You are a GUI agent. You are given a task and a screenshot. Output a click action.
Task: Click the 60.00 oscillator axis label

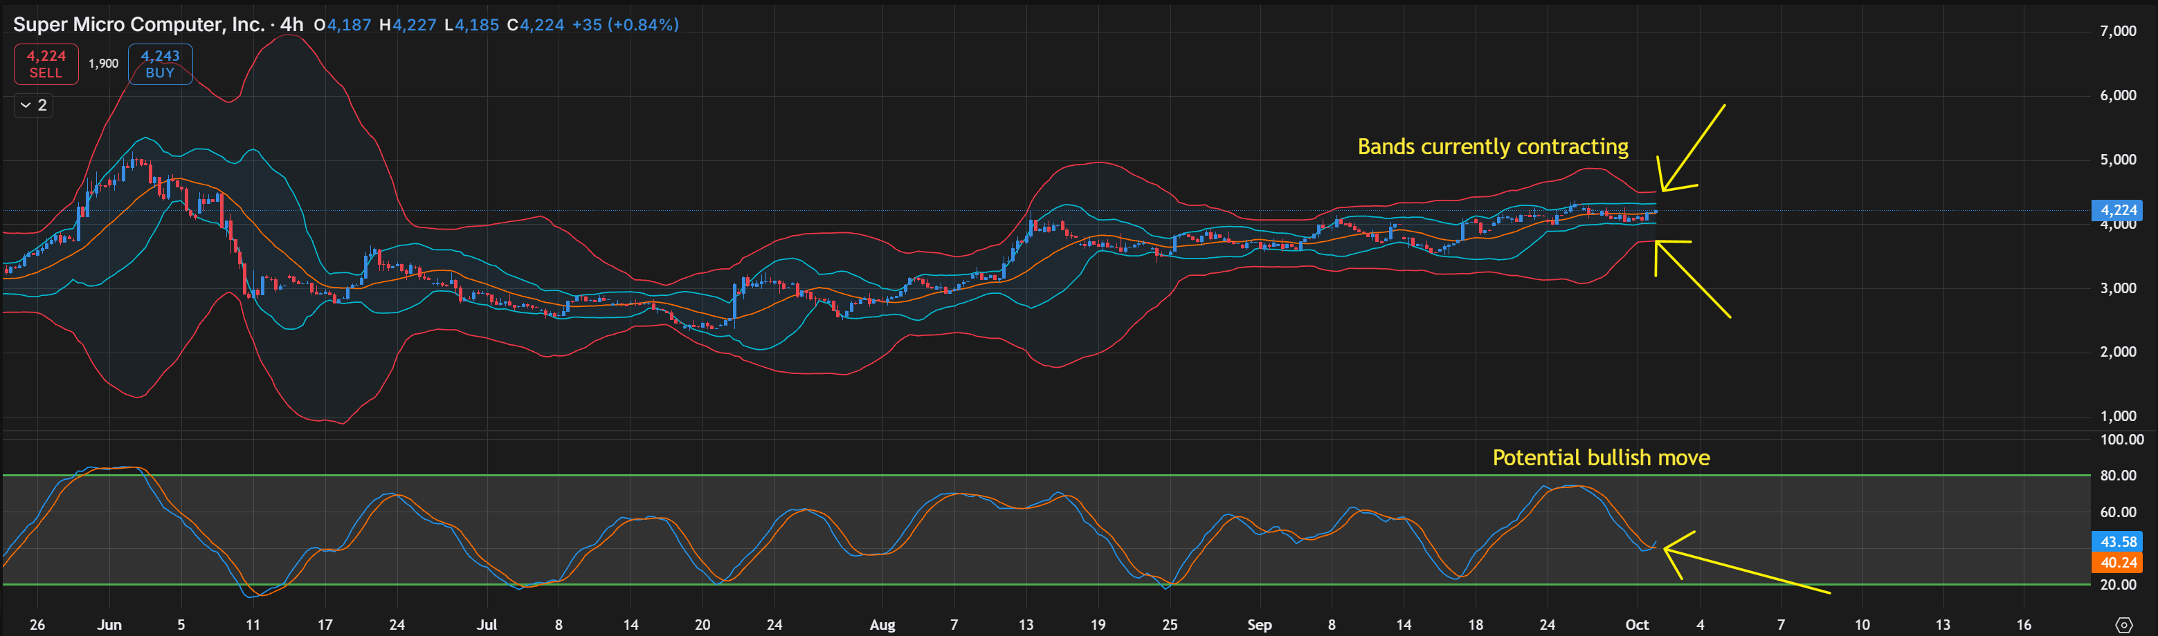(x=2119, y=512)
